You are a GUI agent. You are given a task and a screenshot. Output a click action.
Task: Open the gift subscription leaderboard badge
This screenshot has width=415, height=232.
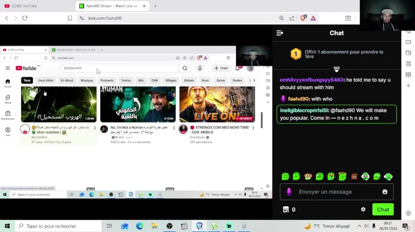tap(296, 54)
